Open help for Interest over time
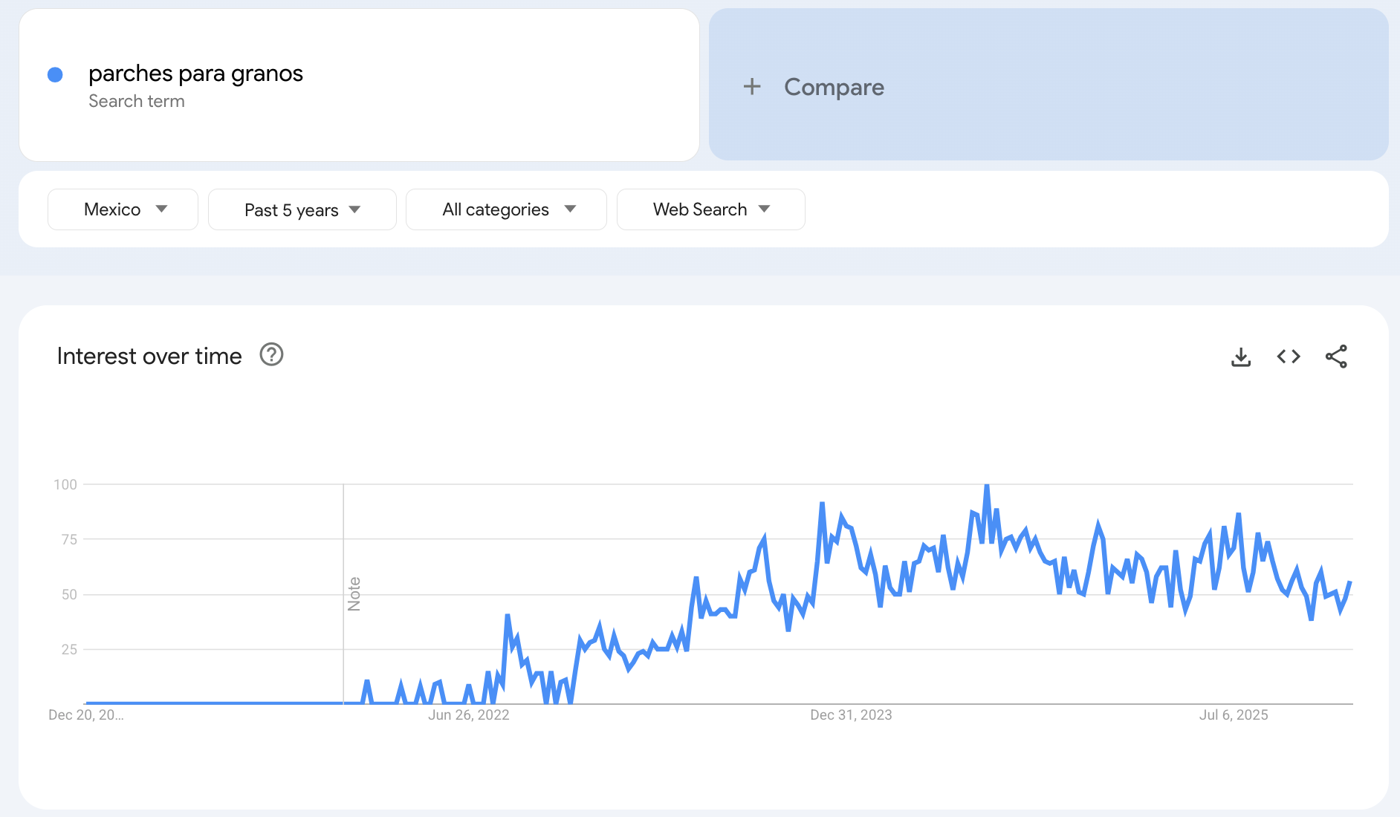 pos(271,355)
